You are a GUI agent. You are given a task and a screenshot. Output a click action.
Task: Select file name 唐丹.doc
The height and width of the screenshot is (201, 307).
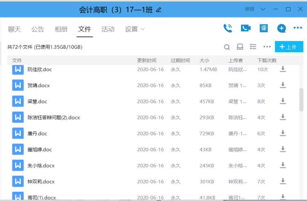[37, 134]
